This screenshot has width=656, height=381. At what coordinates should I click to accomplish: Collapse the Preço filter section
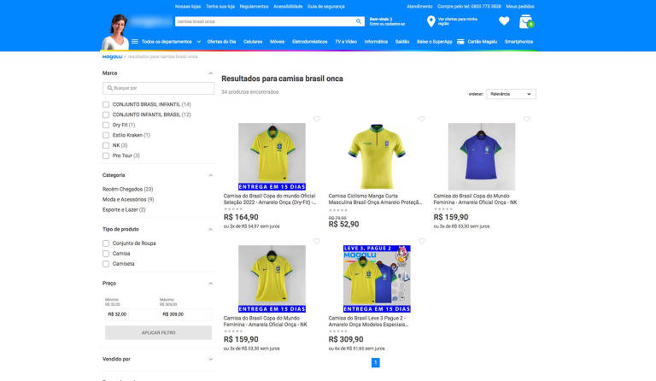(x=210, y=283)
